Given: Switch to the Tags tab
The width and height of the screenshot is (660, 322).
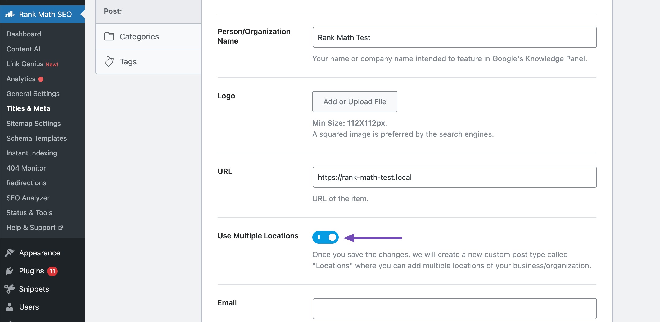Looking at the screenshot, I should [x=128, y=61].
